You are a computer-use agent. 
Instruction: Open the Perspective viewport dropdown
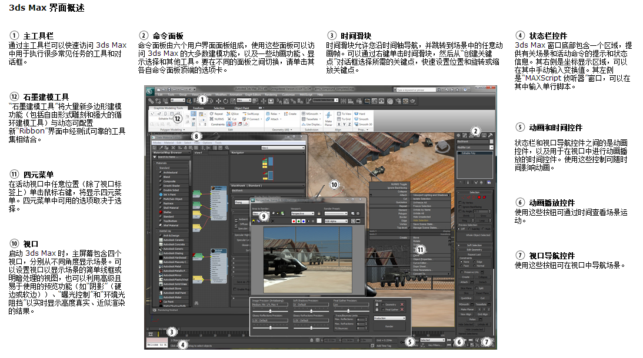pos(302,213)
